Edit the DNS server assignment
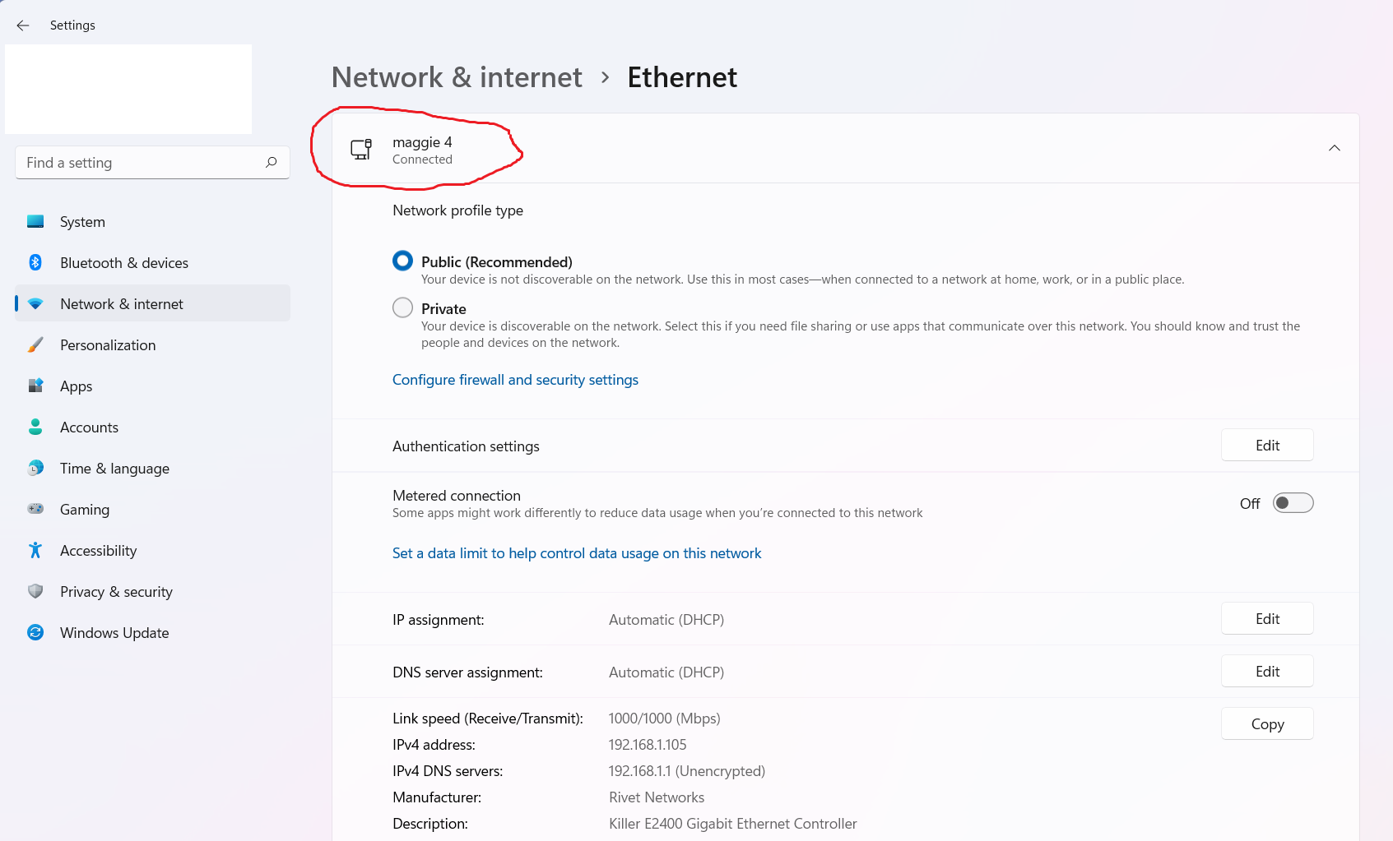Image resolution: width=1393 pixels, height=841 pixels. pyautogui.click(x=1267, y=672)
